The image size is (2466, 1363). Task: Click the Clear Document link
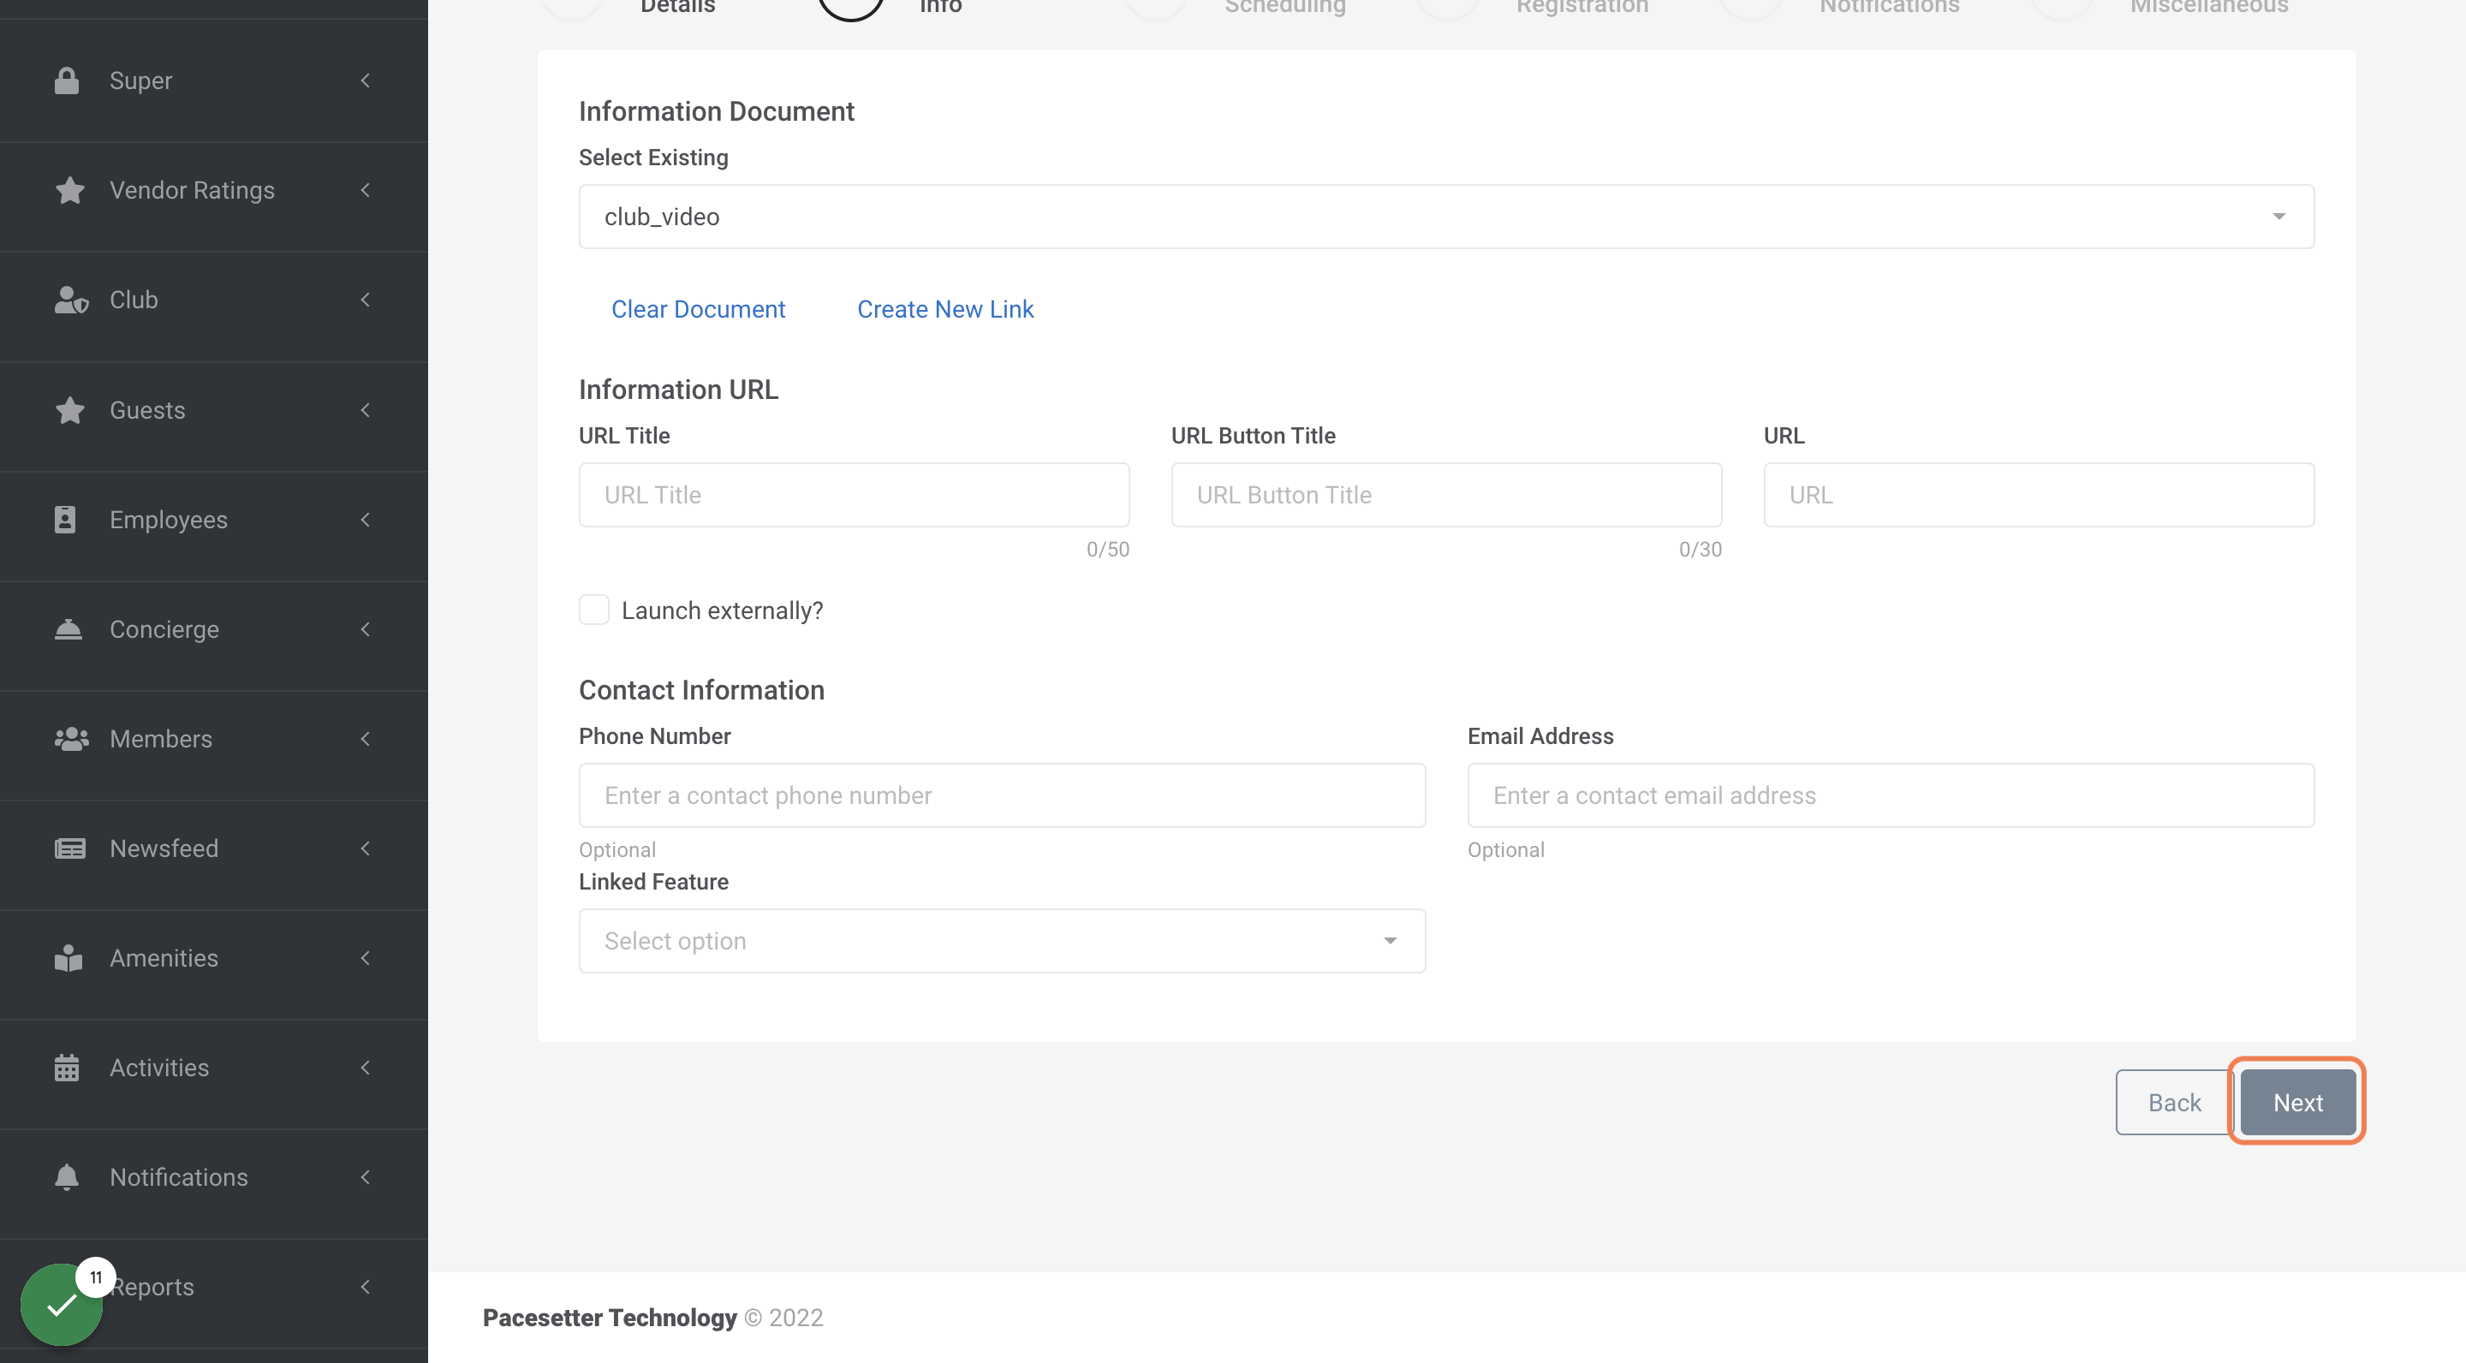pyautogui.click(x=698, y=309)
